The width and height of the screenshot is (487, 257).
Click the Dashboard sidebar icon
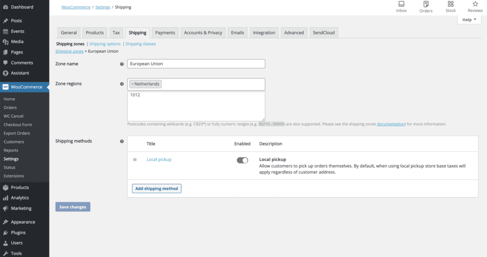[x=6, y=7]
